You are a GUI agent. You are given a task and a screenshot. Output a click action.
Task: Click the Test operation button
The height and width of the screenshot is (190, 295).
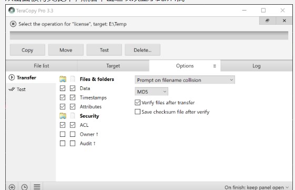point(104,50)
